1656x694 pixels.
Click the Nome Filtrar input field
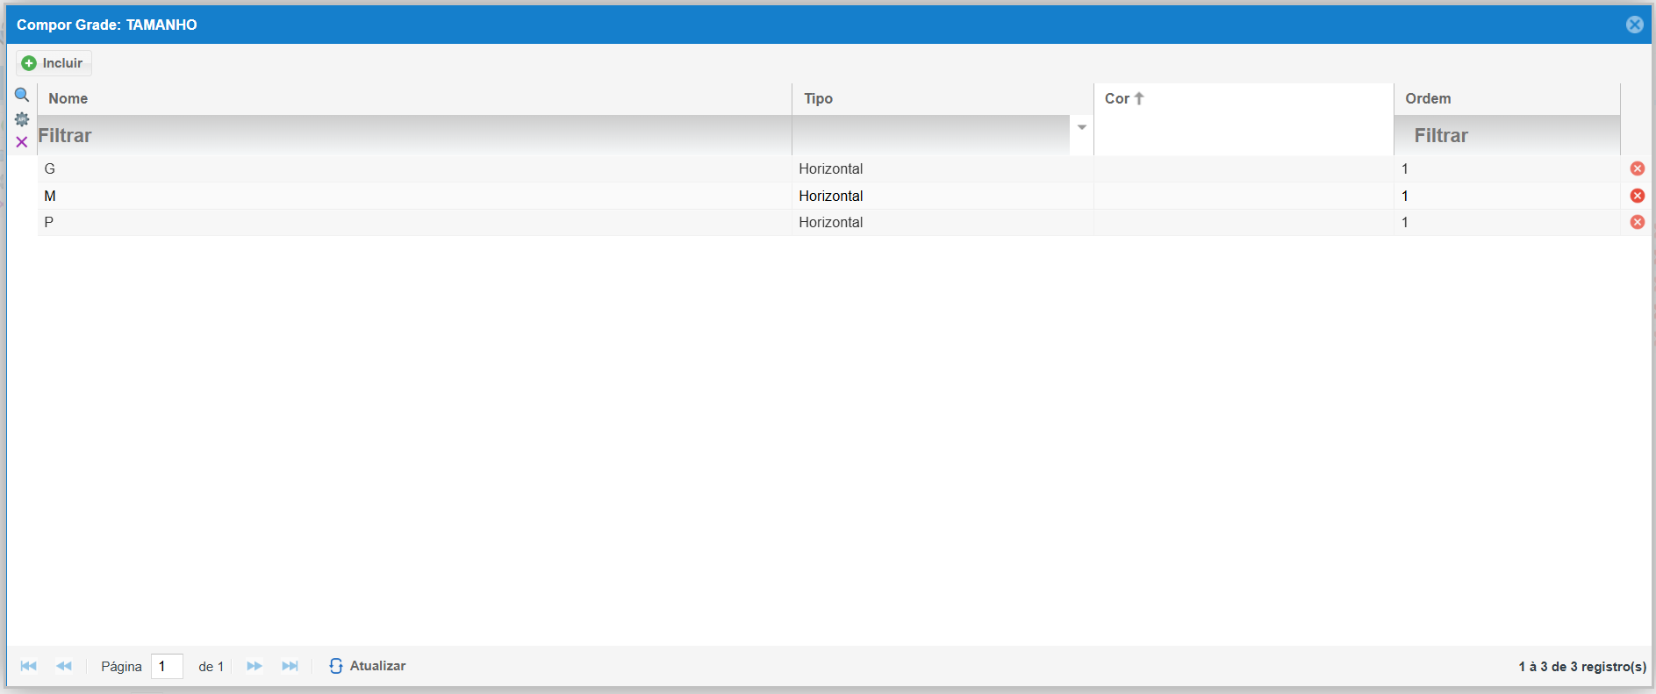pos(412,136)
